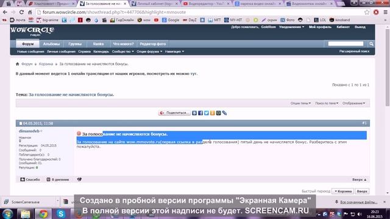Open the Поиск по теме dropdown

click(x=327, y=103)
